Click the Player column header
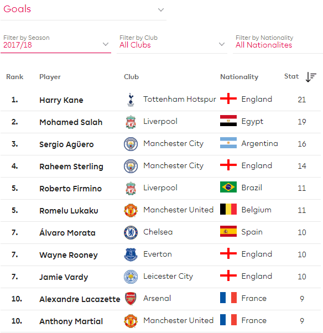323x333 pixels. pyautogui.click(x=50, y=77)
